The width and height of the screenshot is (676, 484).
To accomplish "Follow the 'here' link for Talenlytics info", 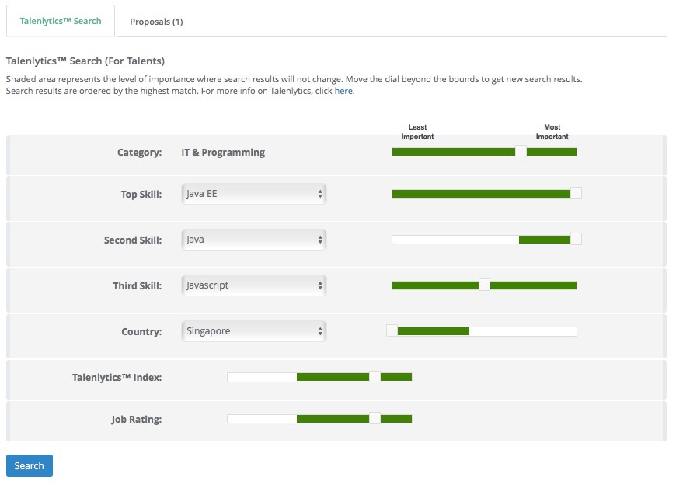I will 343,91.
